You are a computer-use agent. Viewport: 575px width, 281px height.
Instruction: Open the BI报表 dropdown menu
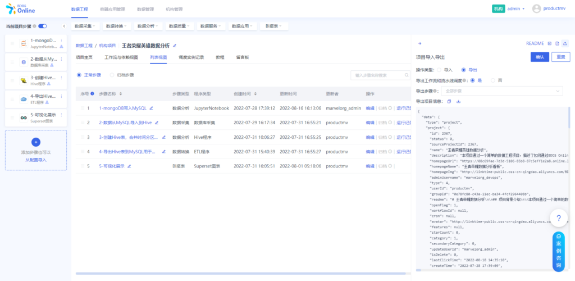click(x=274, y=26)
